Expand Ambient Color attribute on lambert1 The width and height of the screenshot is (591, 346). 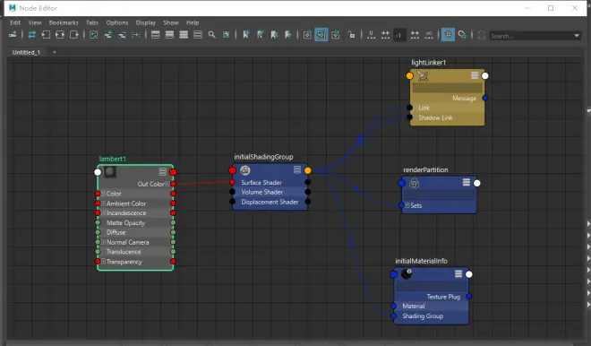pos(103,203)
